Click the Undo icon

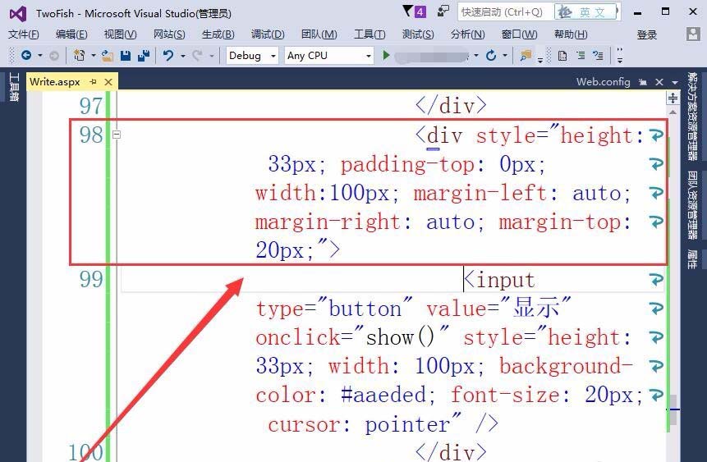[x=168, y=56]
